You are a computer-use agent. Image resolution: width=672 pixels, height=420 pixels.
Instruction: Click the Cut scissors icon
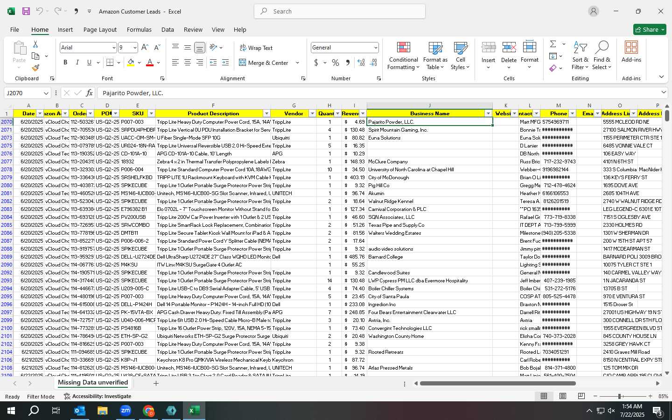point(35,44)
